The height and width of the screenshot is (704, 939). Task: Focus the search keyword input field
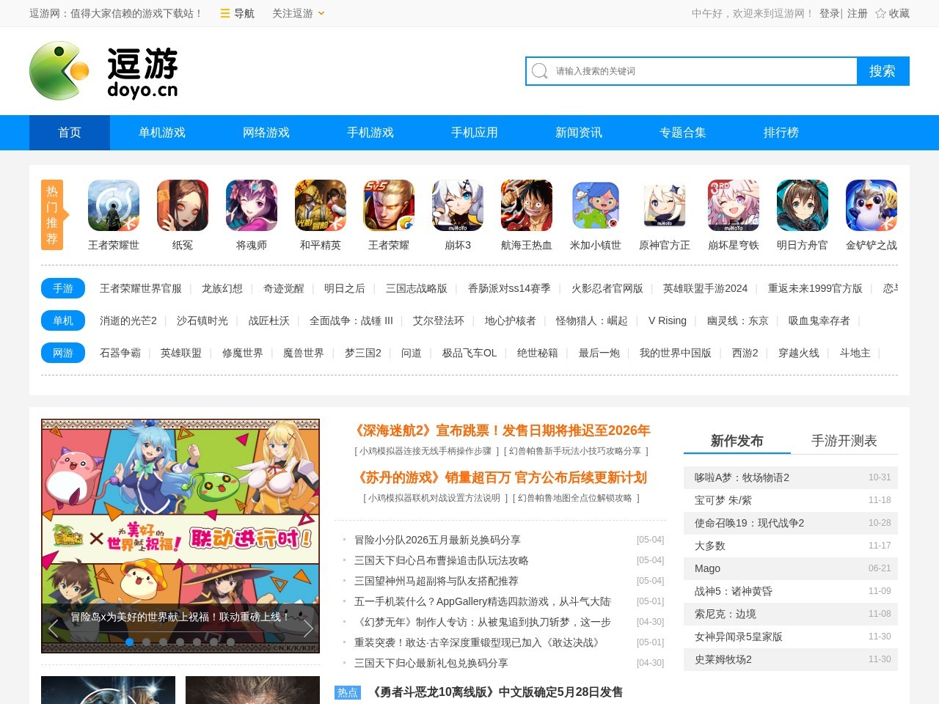coord(703,71)
